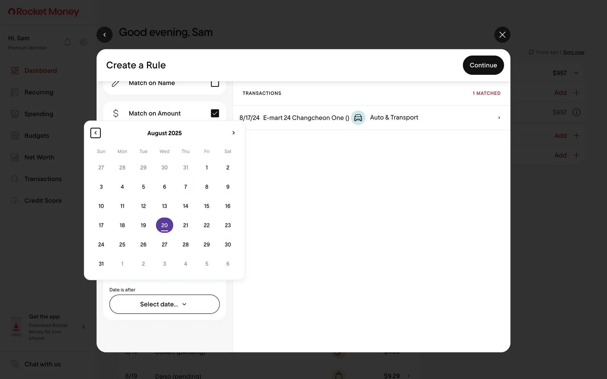Enable the Match on Name checkbox
Viewport: 607px width, 379px height.
215,83
